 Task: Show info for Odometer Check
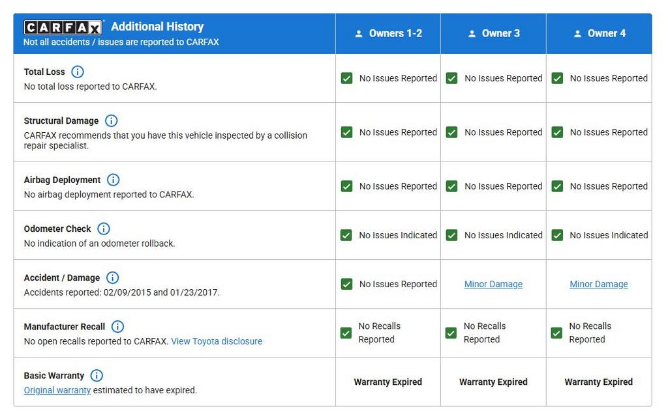tap(104, 229)
